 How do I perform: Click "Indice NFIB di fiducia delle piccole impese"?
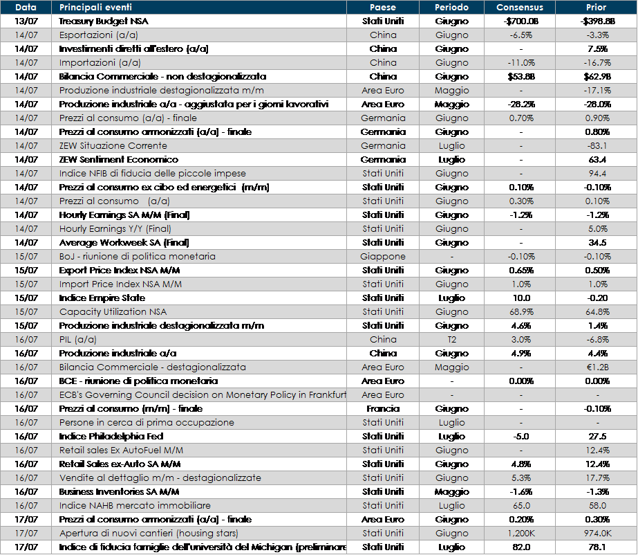coord(152,174)
